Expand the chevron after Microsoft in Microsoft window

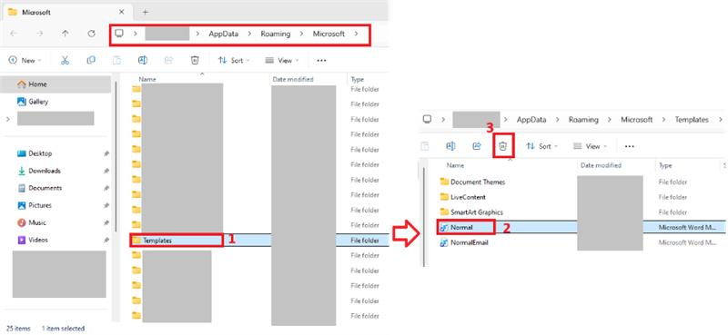point(356,34)
